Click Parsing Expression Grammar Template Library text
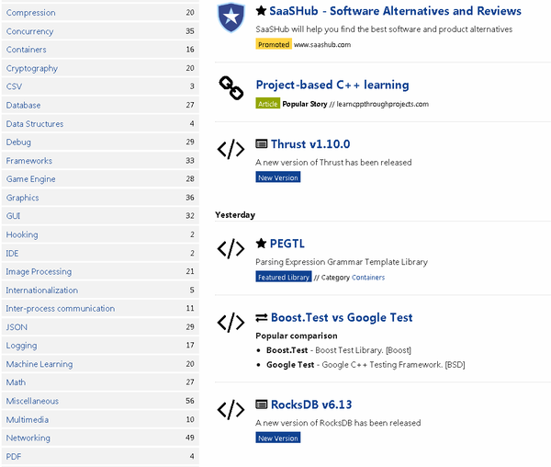Screen dimensions: 551x467 [342, 262]
